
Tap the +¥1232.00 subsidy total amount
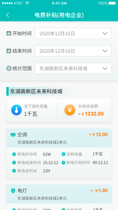coord(91,114)
